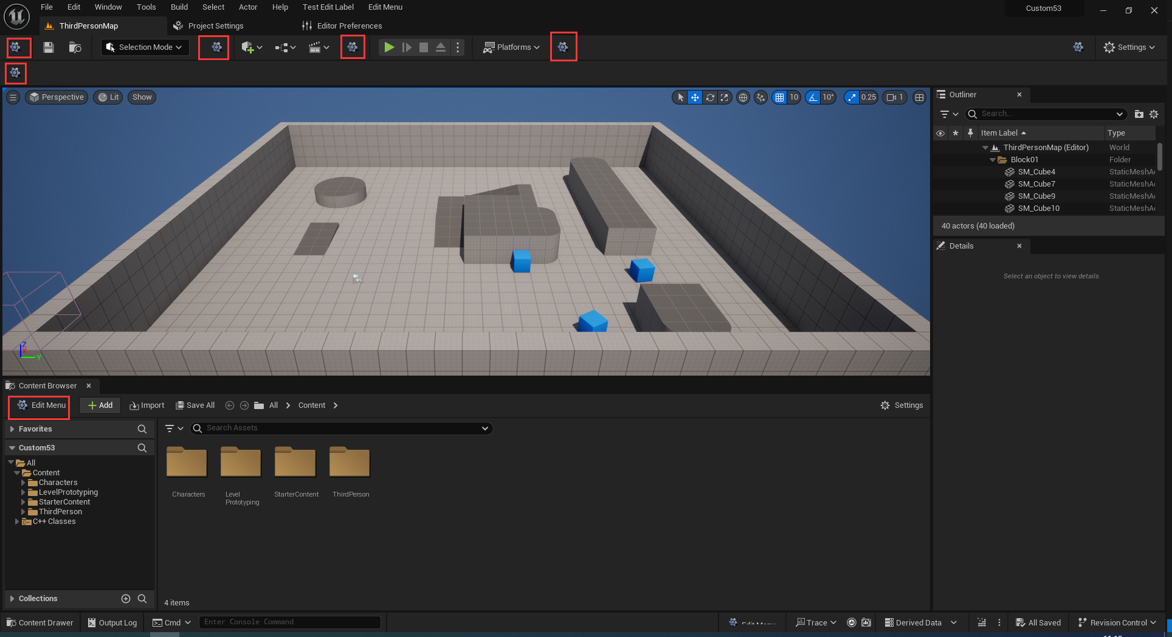Click the Browse content icon next to Save
Viewport: 1172px width, 637px height.
tap(75, 47)
